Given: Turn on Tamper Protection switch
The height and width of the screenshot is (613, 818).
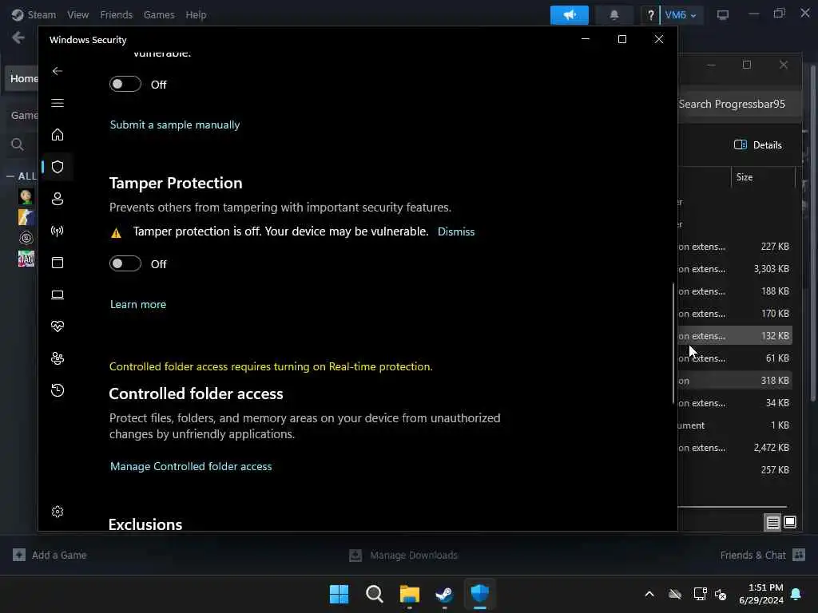Looking at the screenshot, I should coord(125,263).
